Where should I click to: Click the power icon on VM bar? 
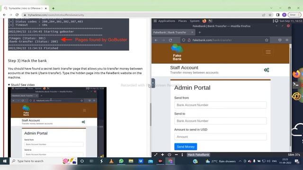169,155
